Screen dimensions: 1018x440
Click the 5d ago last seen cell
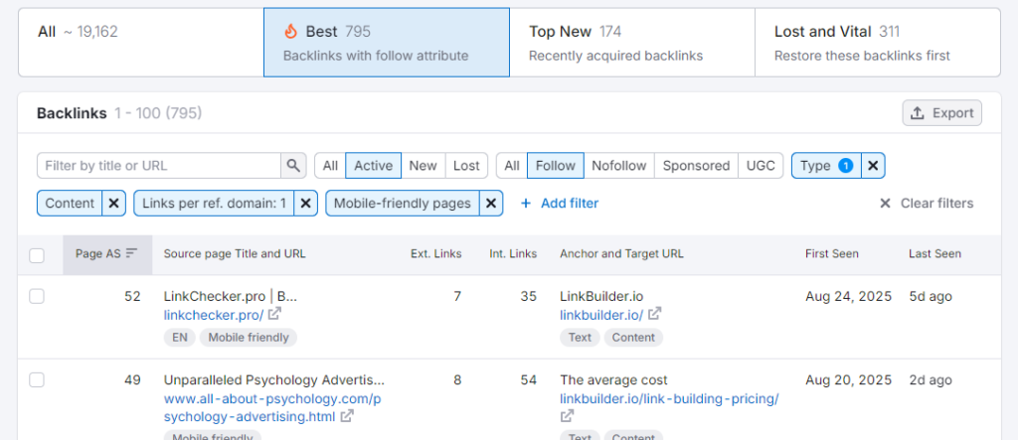tap(931, 297)
